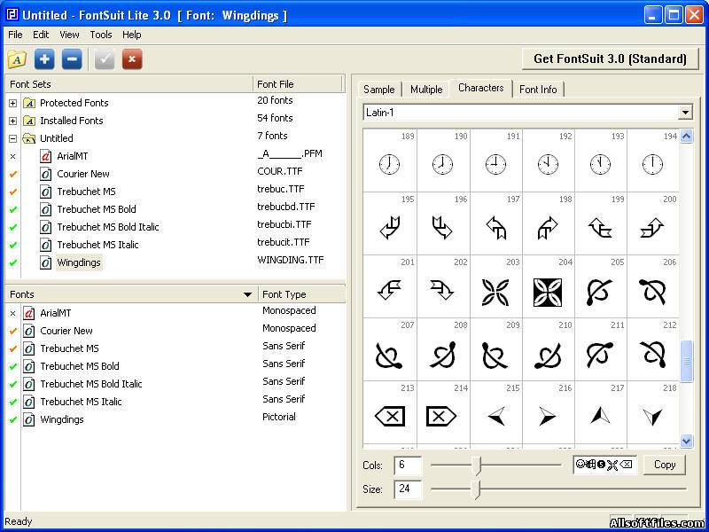Choose the right arrowhead glyph 216
The height and width of the screenshot is (532, 709).
pyautogui.click(x=548, y=417)
